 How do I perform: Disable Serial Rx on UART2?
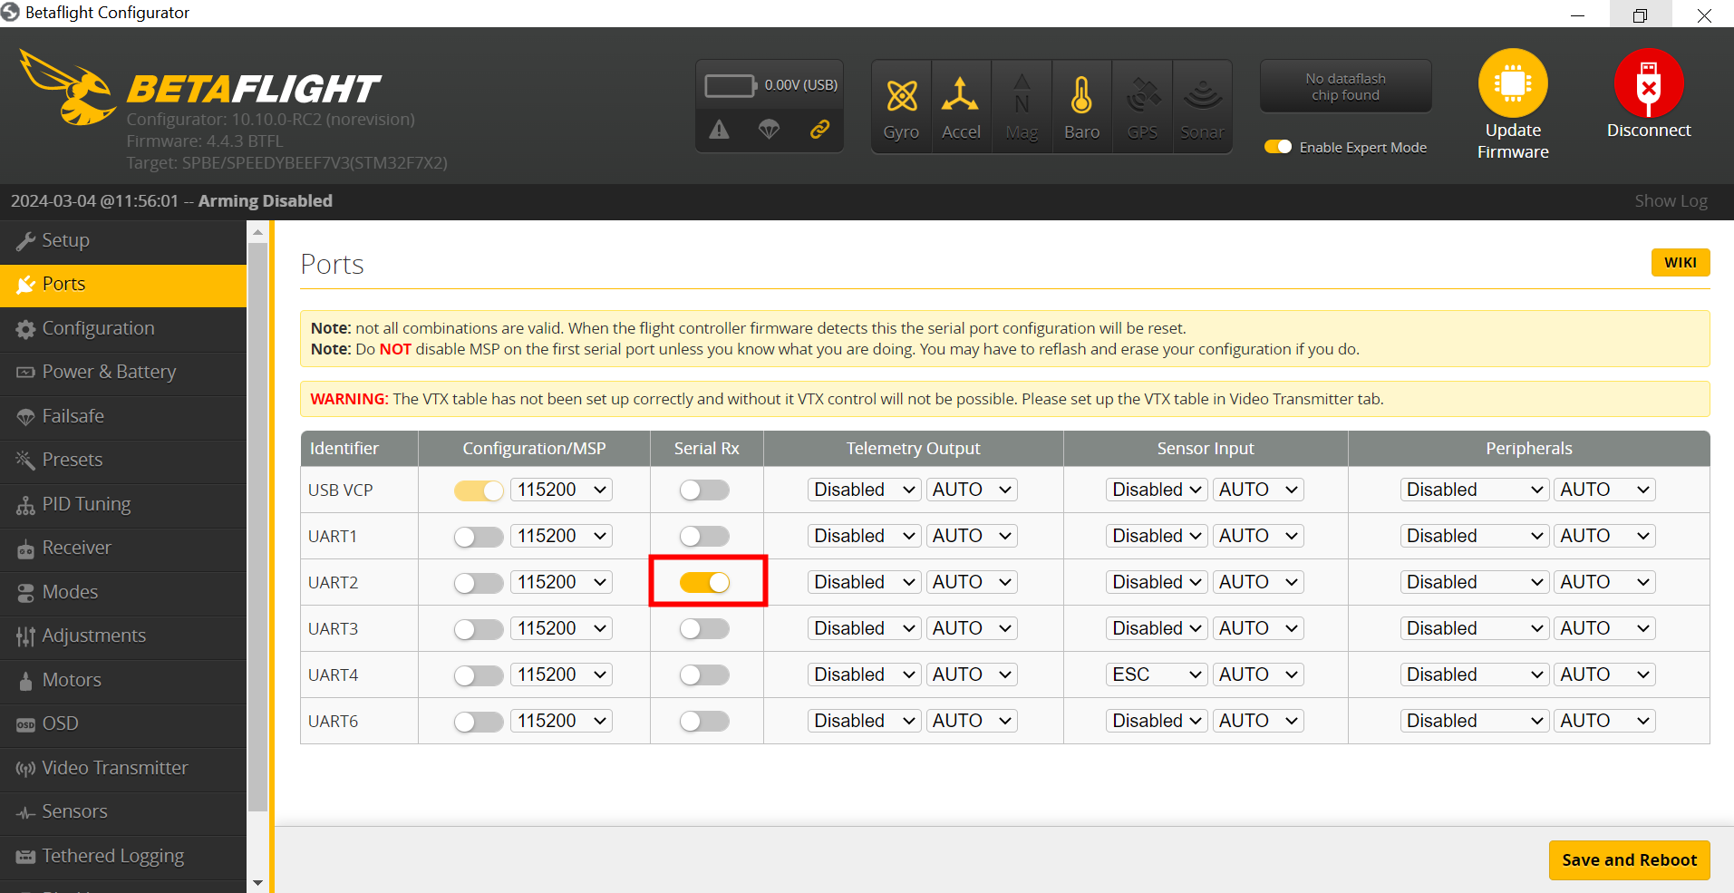(704, 583)
